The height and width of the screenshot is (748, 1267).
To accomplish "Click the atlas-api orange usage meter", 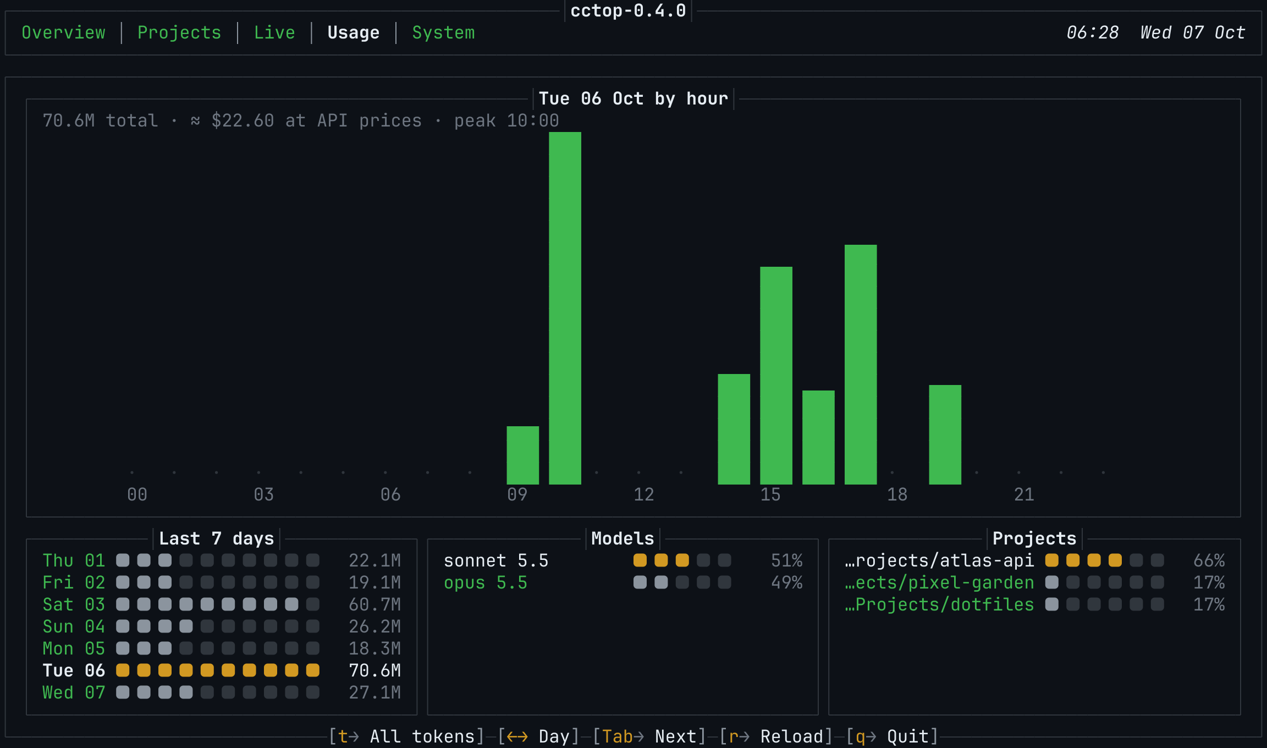I will coord(1104,560).
